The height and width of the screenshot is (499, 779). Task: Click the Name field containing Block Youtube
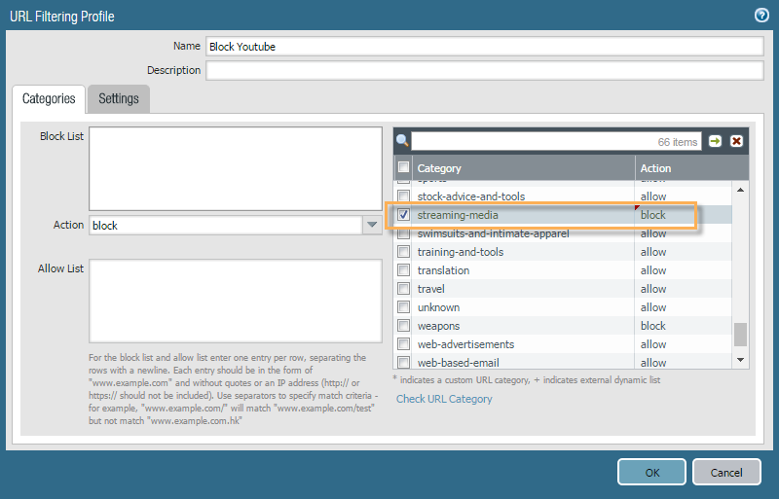point(484,46)
